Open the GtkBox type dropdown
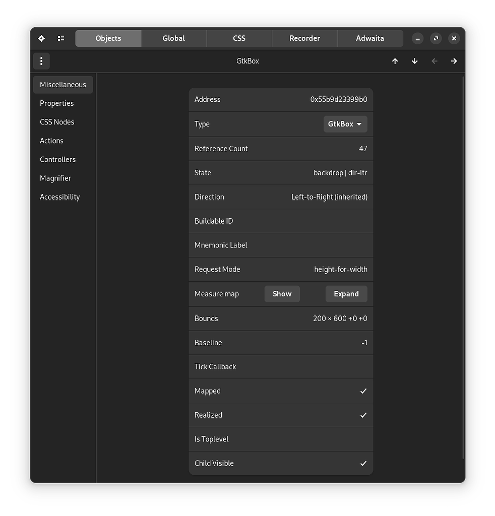Screen dimensions: 495x516 coord(345,124)
